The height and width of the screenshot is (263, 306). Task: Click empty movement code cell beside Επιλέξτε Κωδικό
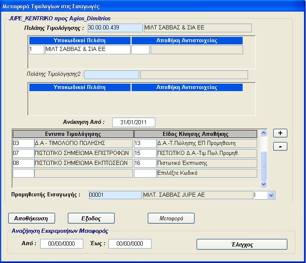pyautogui.click(x=145, y=173)
